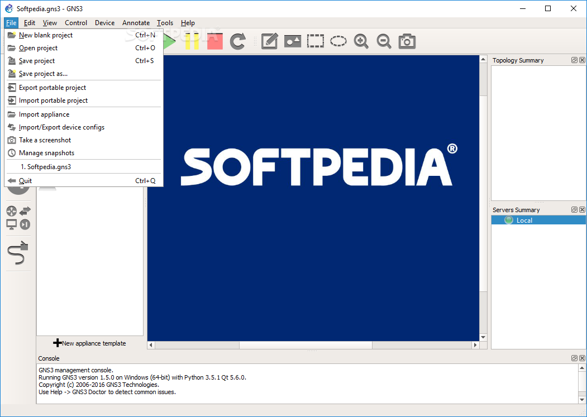Open the View menu
Viewport: 587px width, 417px height.
coord(50,23)
